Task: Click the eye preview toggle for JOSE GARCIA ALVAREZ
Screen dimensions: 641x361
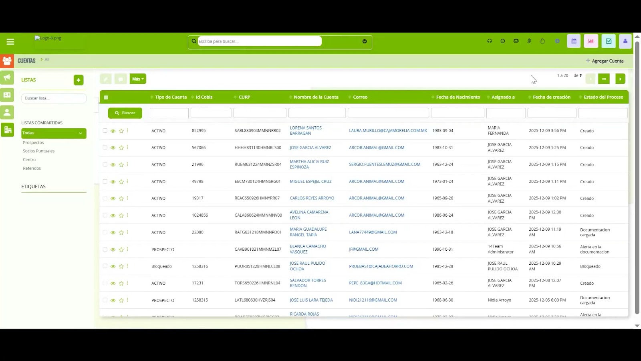Action: point(113,148)
